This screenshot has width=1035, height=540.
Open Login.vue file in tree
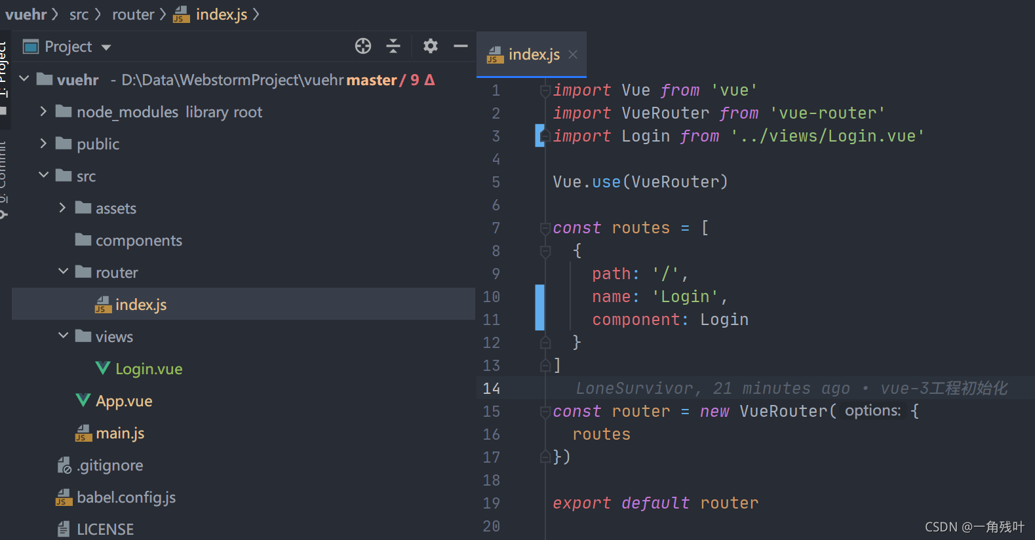149,369
